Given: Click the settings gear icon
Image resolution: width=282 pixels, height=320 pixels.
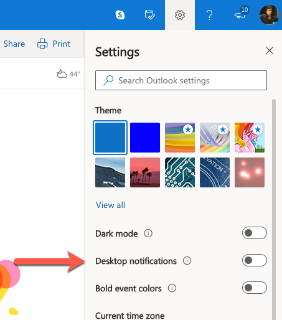Looking at the screenshot, I should click(180, 15).
